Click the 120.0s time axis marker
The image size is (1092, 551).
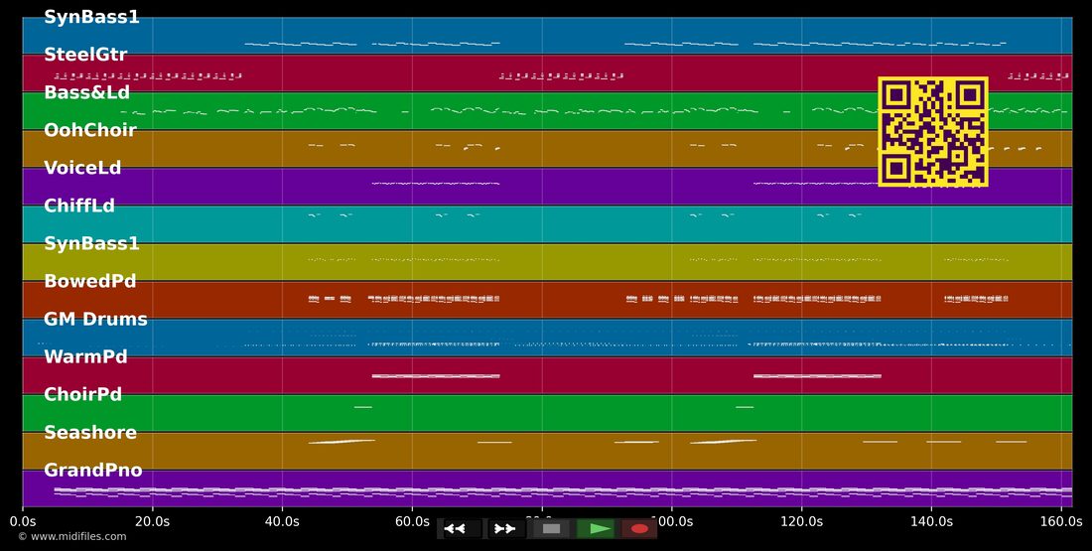pos(801,521)
